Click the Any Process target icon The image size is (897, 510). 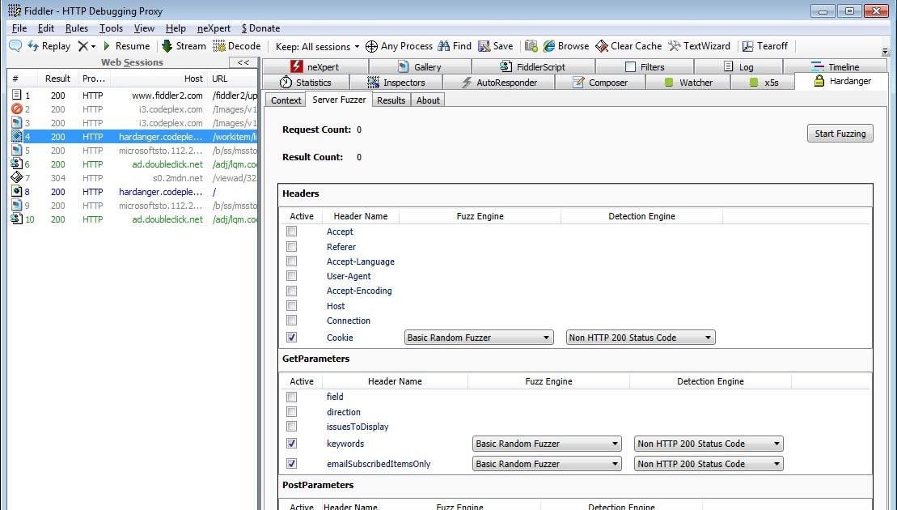point(371,46)
